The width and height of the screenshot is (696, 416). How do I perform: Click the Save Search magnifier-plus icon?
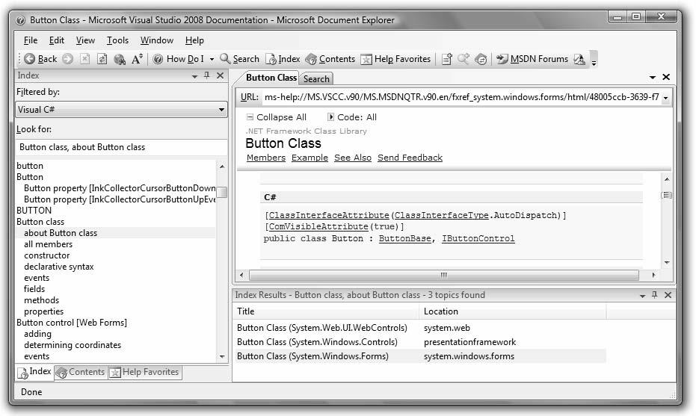pyautogui.click(x=464, y=59)
